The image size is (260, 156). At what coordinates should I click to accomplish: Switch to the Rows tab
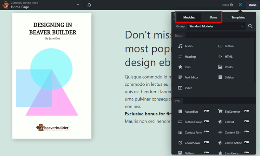click(213, 17)
